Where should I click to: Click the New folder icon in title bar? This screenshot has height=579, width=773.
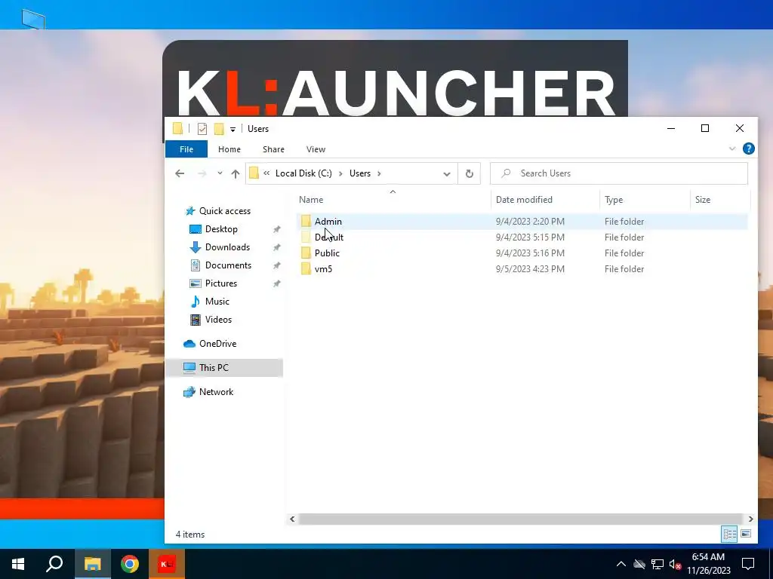(219, 129)
